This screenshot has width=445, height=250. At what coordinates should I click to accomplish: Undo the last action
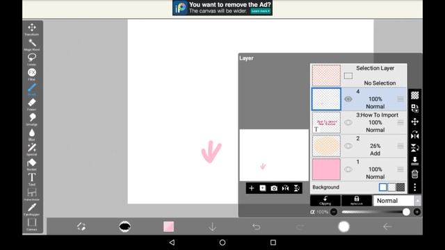[257, 227]
